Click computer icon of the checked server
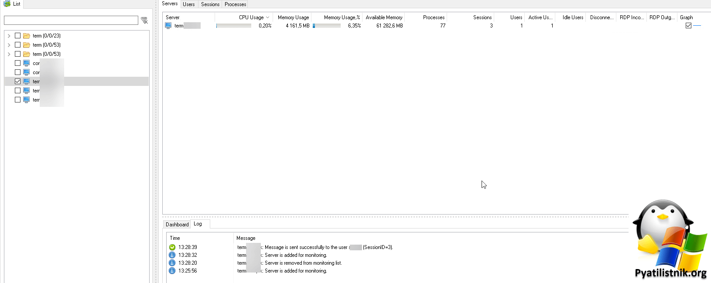Screen dimensions: 711x283 pyautogui.click(x=27, y=82)
